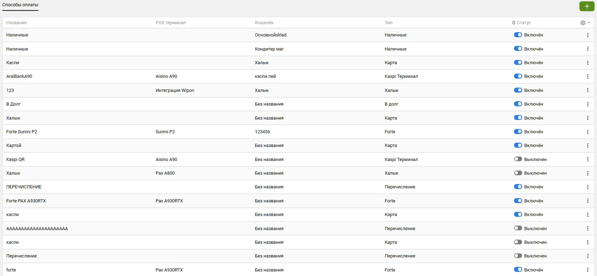Enable the Kaspi QR payment toggle
The width and height of the screenshot is (597, 276).
[x=518, y=159]
